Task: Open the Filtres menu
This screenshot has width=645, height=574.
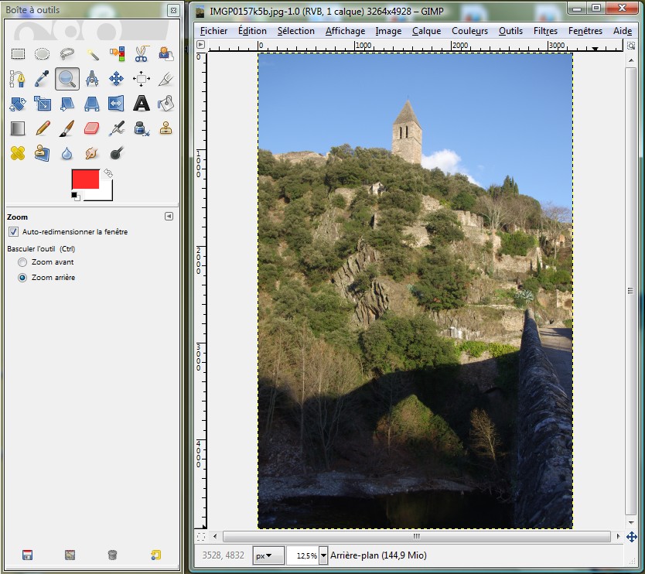Action: (545, 31)
